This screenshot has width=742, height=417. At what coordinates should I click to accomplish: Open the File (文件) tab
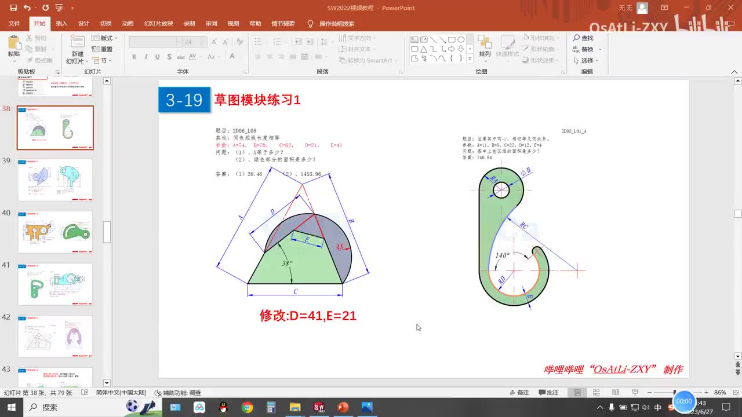(14, 24)
